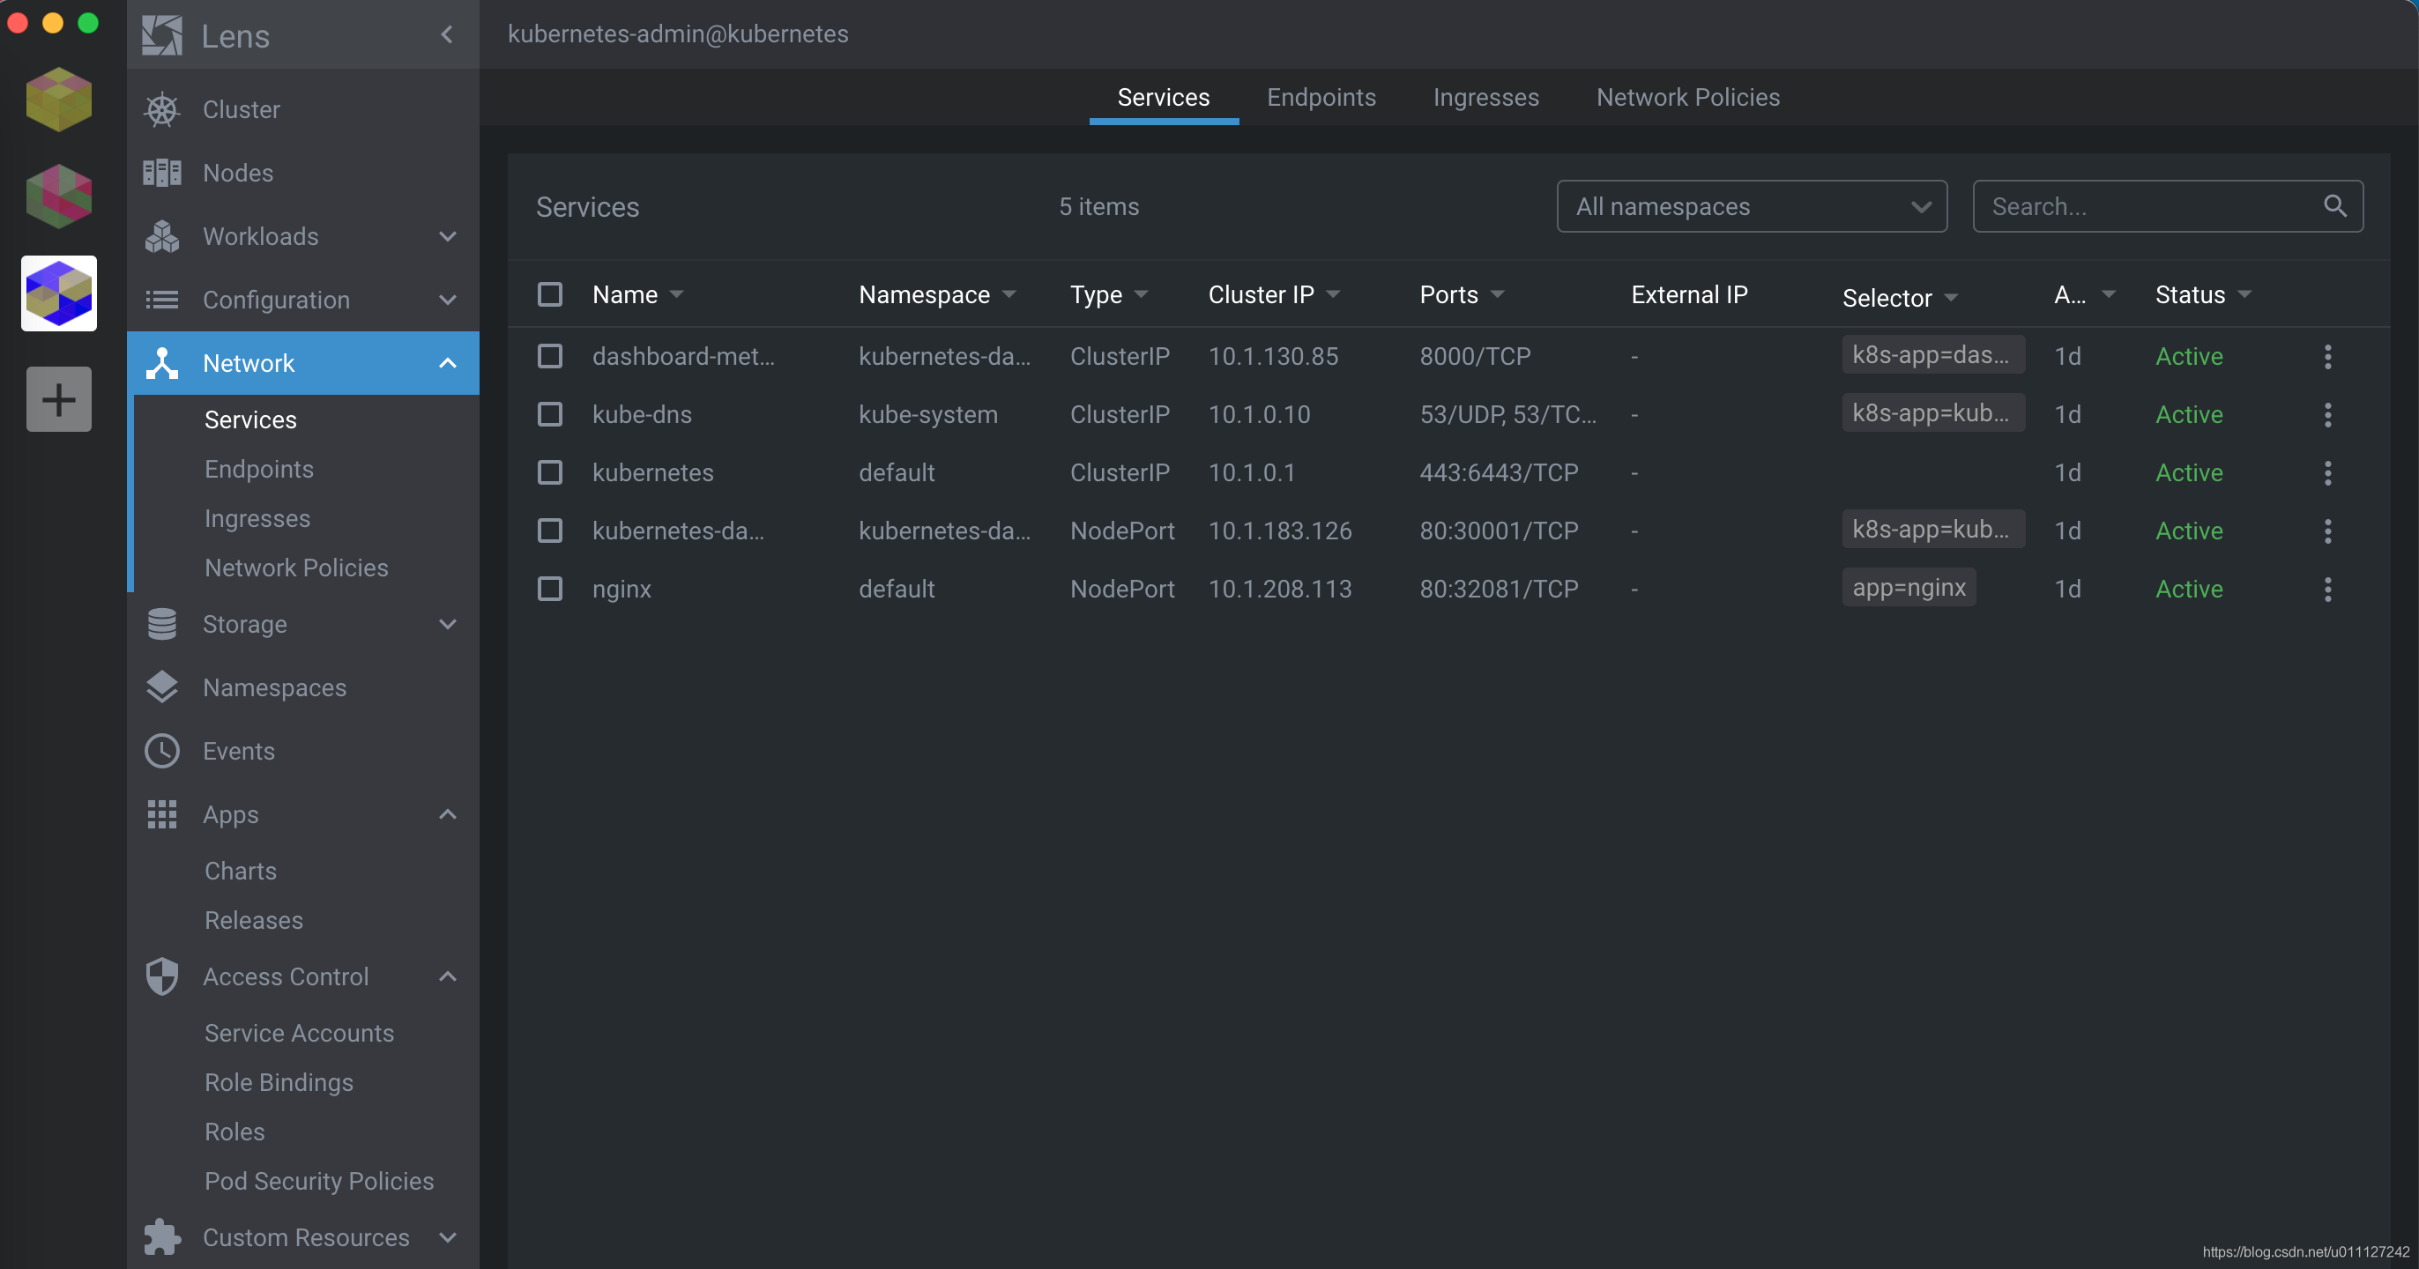The image size is (2419, 1269).
Task: Click the Events clock icon
Action: click(x=161, y=751)
